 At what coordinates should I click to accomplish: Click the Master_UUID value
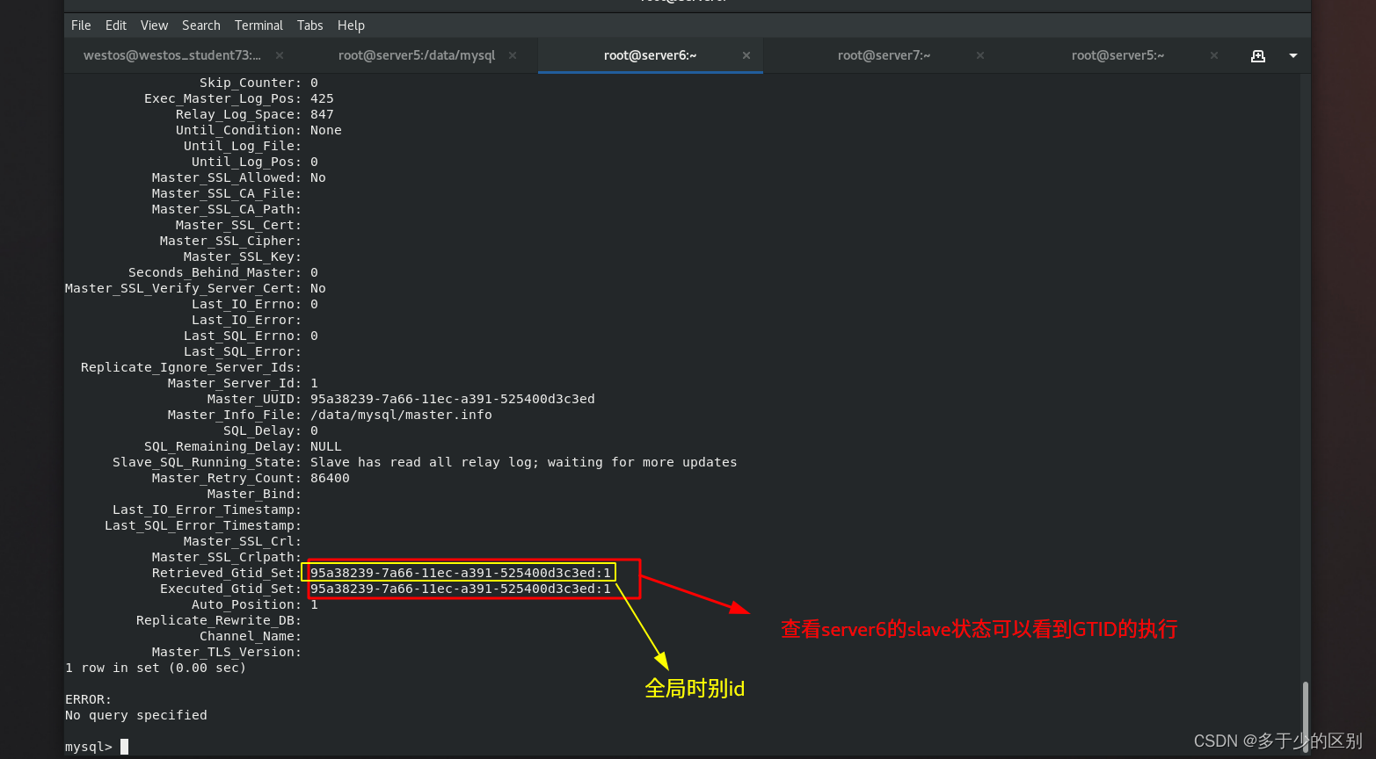(x=453, y=399)
